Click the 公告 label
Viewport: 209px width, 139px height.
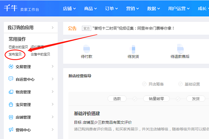coord(72,28)
